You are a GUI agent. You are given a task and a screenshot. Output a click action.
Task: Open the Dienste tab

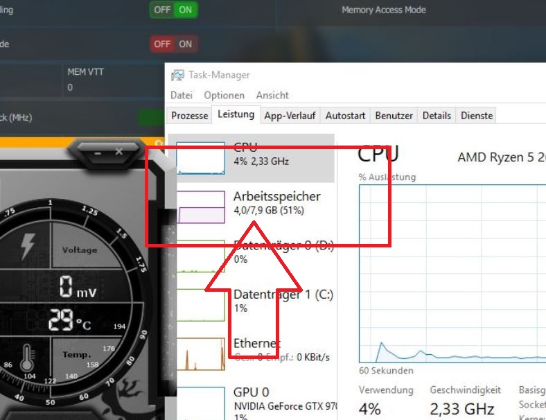coord(477,115)
